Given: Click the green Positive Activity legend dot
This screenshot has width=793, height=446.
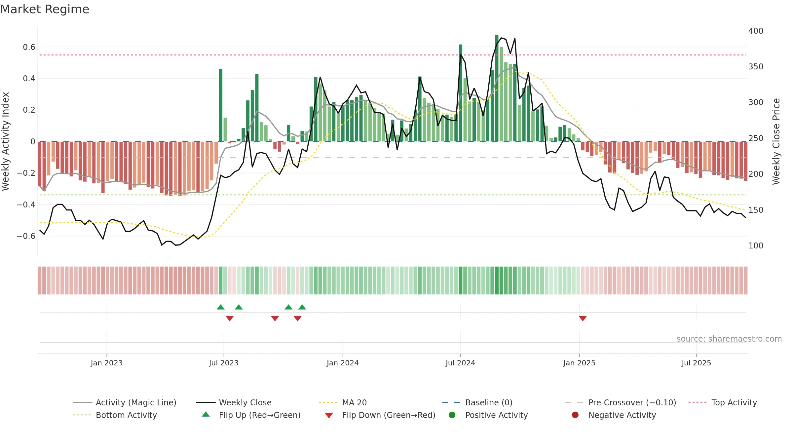Looking at the screenshot, I should pos(452,415).
